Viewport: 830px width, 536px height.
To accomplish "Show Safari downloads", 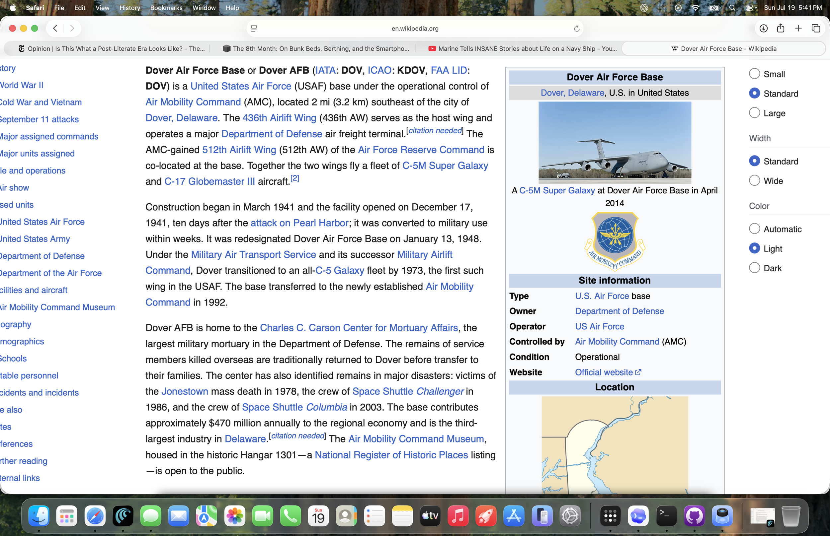I will [x=763, y=28].
